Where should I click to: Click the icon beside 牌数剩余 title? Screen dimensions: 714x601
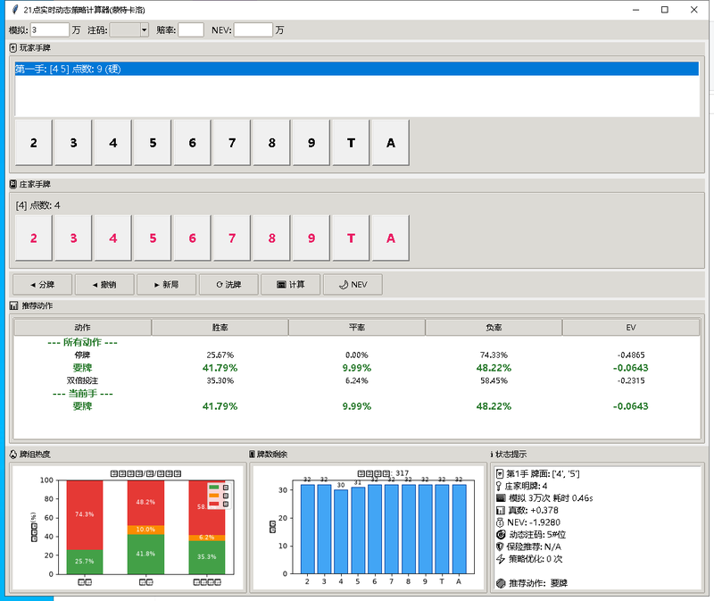(x=252, y=455)
